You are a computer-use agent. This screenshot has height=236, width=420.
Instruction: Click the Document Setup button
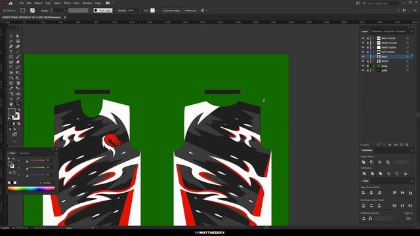[171, 10]
